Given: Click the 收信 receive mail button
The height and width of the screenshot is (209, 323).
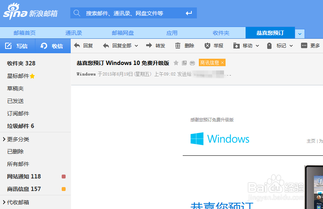Looking at the screenshot, I should pyautogui.click(x=53, y=46).
